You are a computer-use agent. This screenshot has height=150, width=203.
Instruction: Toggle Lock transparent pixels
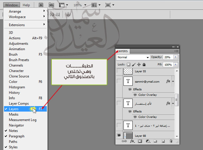pyautogui.click(x=128, y=65)
